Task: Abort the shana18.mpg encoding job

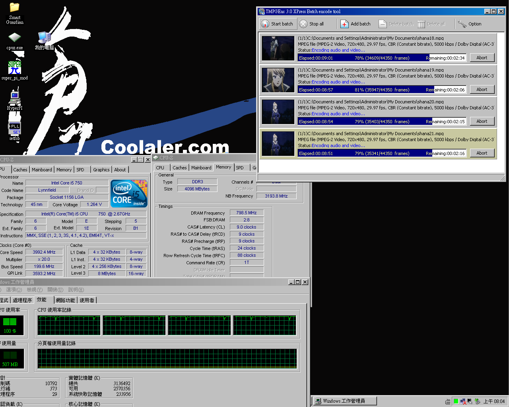Action: 482,58
